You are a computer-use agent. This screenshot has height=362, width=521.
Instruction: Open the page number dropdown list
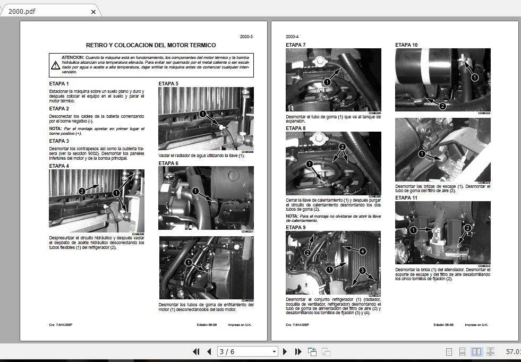(x=273, y=351)
